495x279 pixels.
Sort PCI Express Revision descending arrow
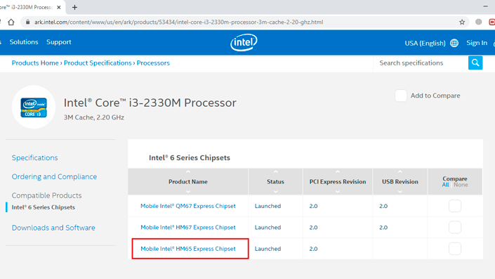pos(338,191)
